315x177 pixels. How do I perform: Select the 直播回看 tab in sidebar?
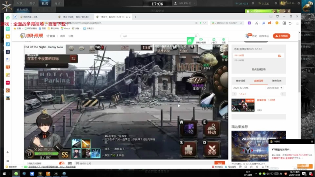(259, 81)
